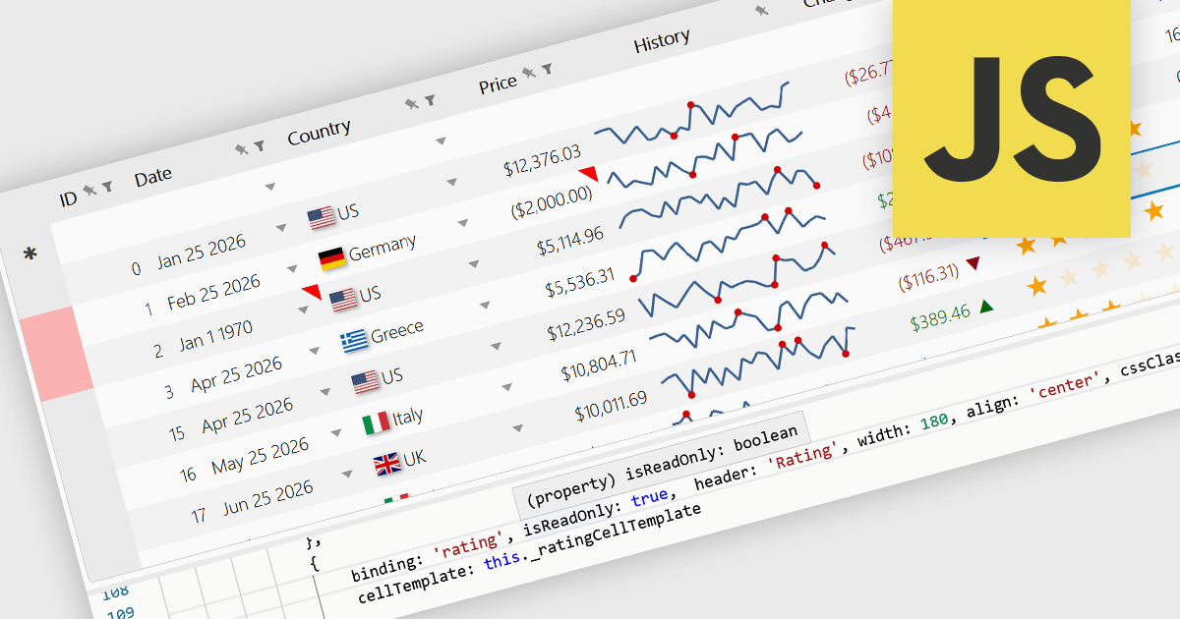Select the new-row asterisk row header
Viewport: 1180px width, 619px height.
(30, 255)
